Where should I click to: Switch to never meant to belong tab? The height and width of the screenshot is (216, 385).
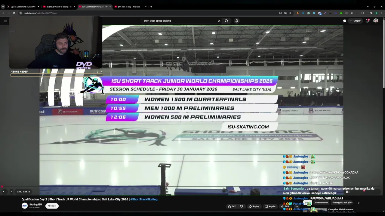point(58,7)
